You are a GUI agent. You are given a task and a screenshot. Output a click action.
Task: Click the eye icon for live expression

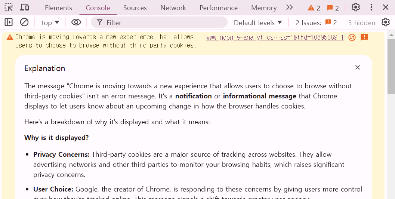(x=76, y=22)
